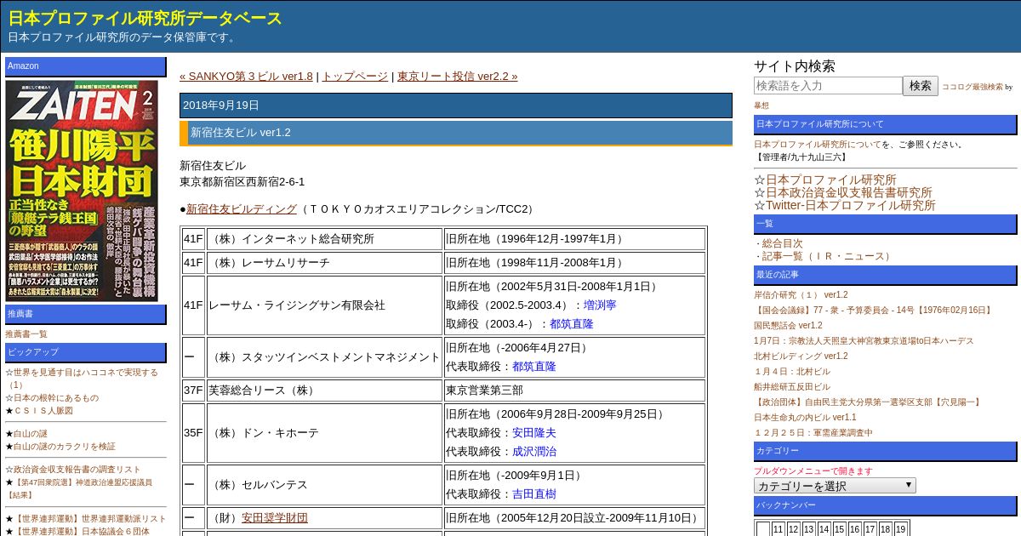Open recent article 自由民主党大分県第一選挙区支部
Image resolution: width=1021 pixels, height=536 pixels.
[x=868, y=402]
